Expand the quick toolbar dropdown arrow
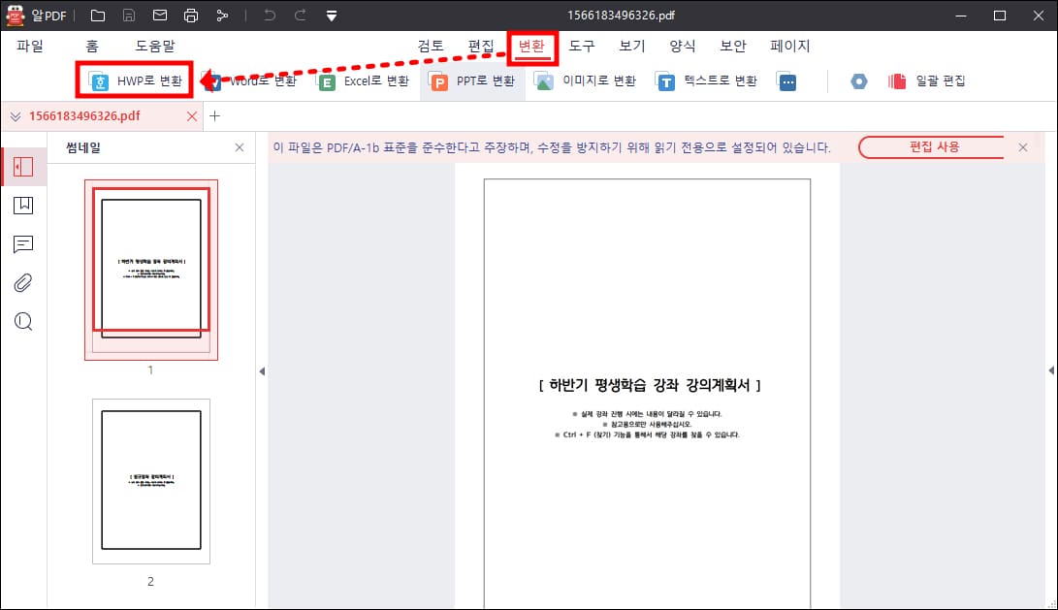1058x610 pixels. 332,16
